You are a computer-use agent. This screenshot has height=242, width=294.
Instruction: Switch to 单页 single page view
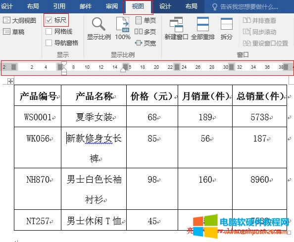tap(146, 20)
